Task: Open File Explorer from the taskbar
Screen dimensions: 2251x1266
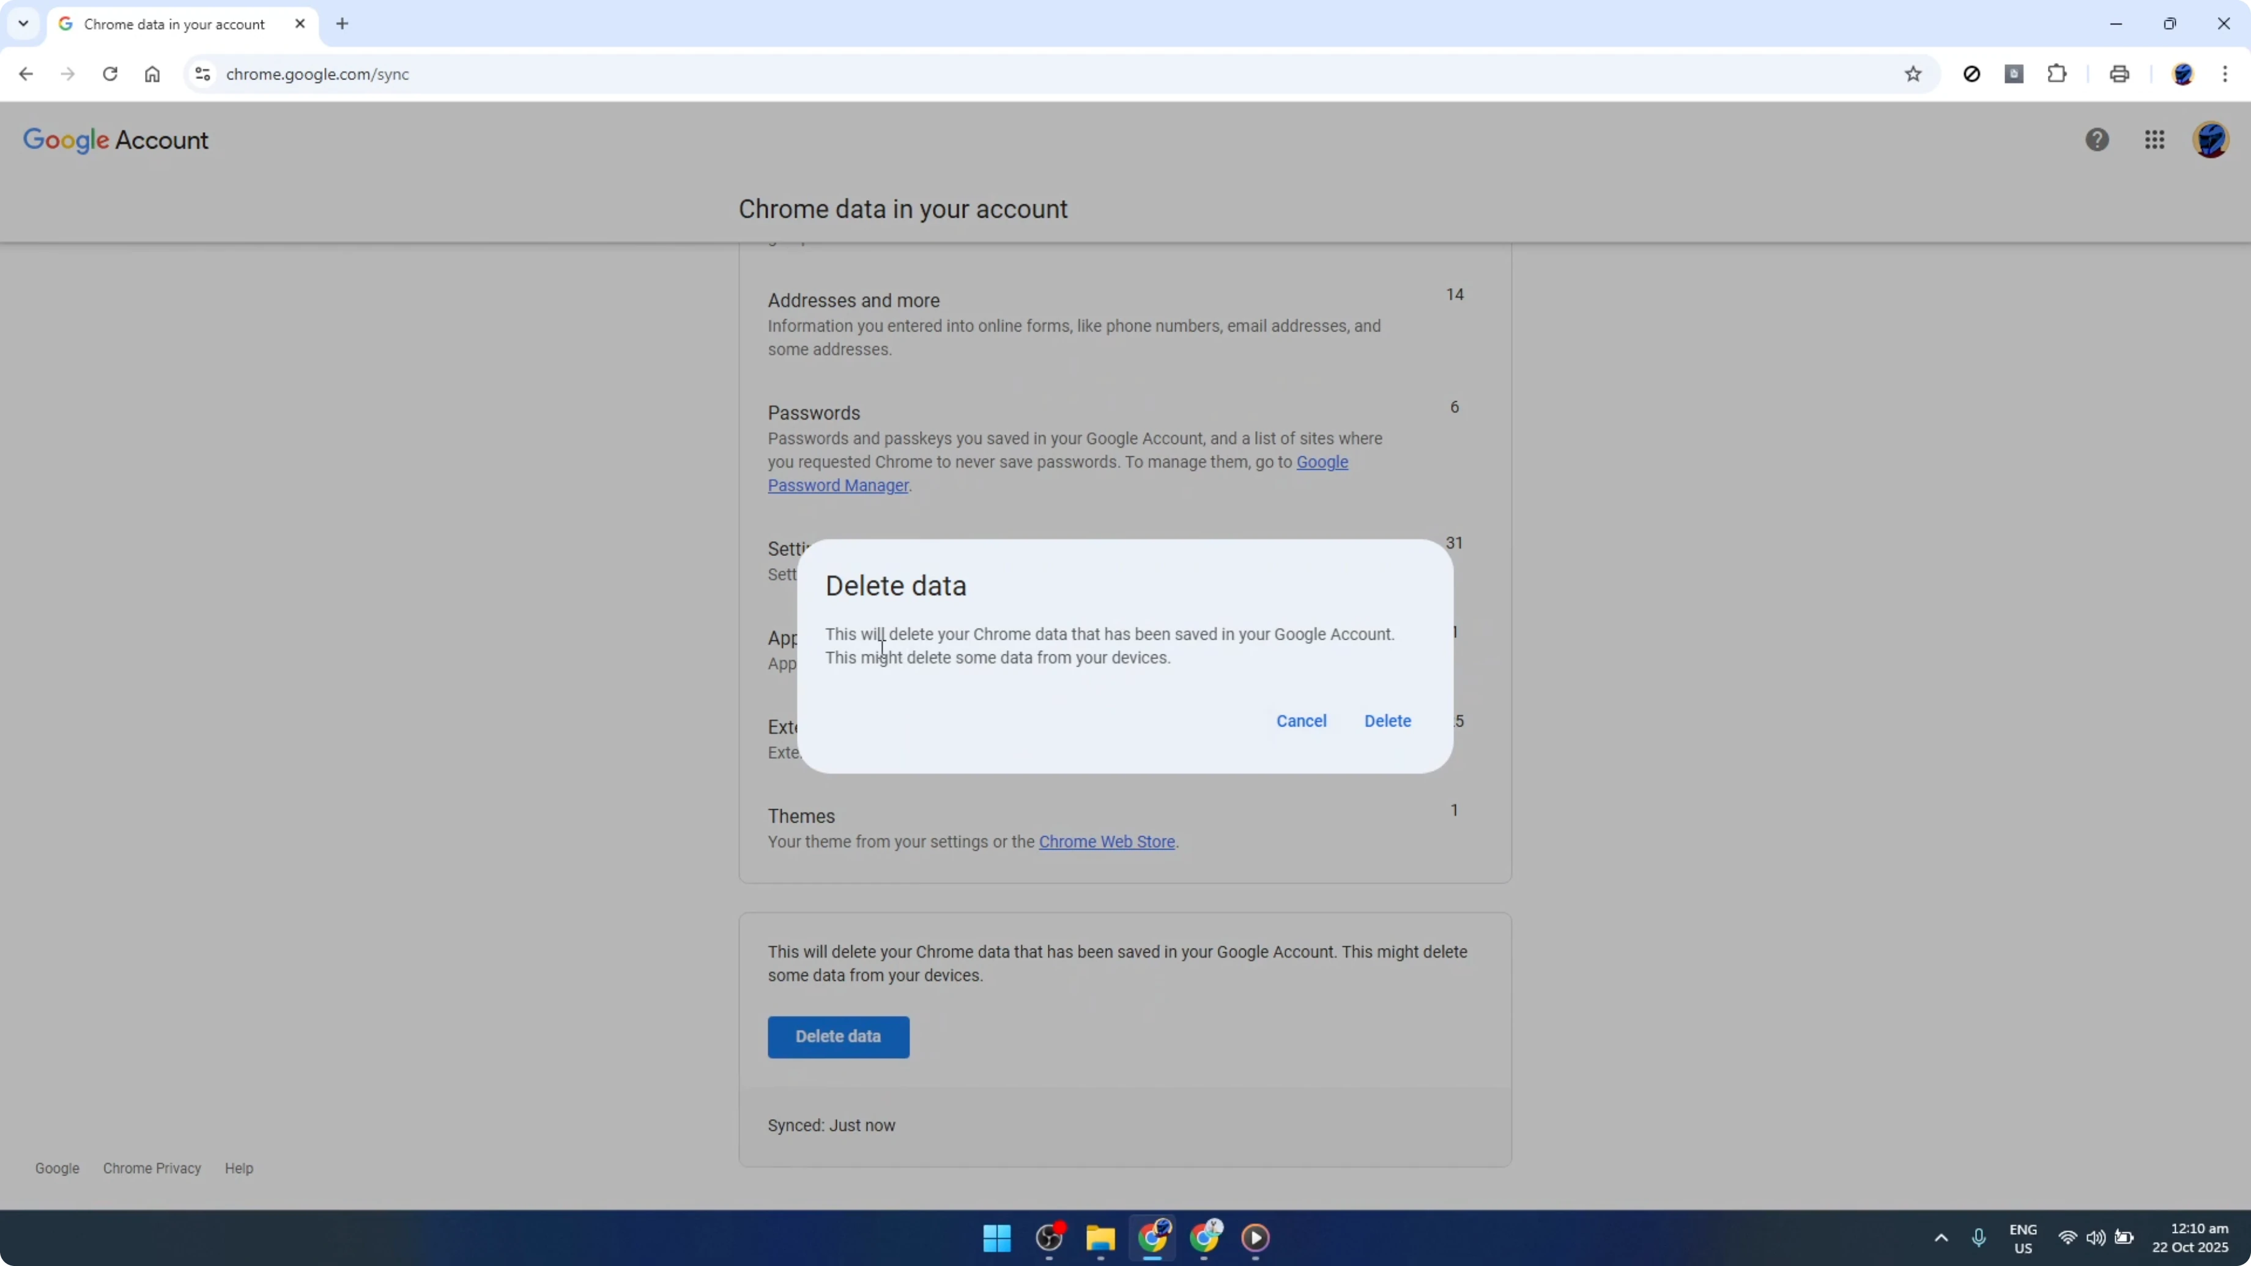Action: [1100, 1238]
